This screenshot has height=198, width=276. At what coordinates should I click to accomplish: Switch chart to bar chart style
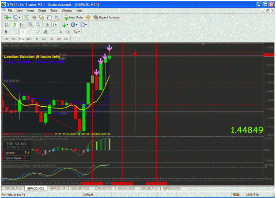(7, 25)
